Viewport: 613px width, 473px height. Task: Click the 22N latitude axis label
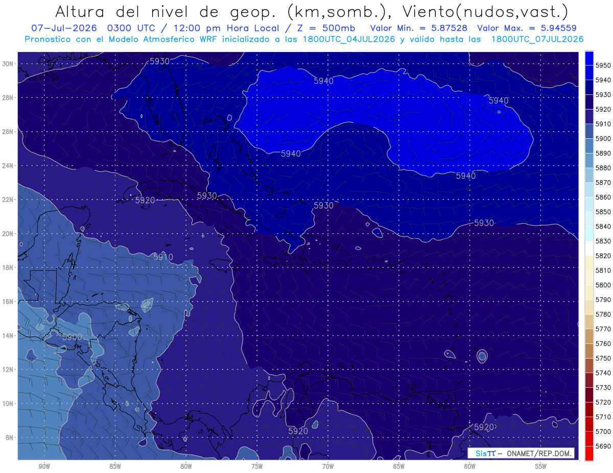point(9,200)
